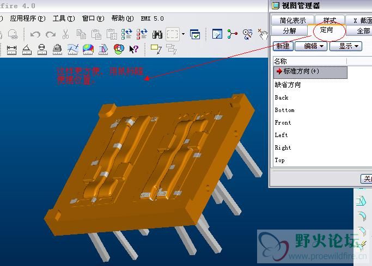This screenshot has height=266, width=372.
Task: Open the 窗口 (W) menu
Action: (93, 18)
